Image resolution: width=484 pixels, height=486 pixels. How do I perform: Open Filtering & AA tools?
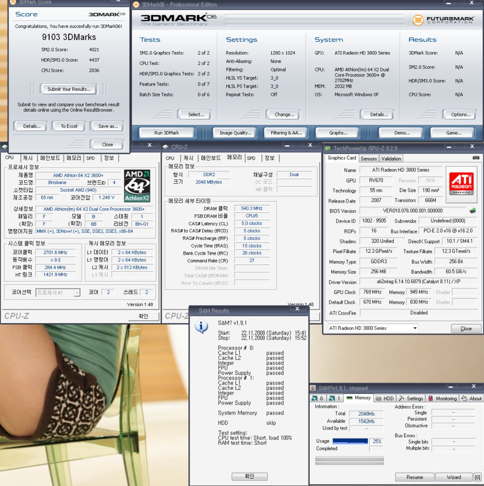click(x=286, y=133)
